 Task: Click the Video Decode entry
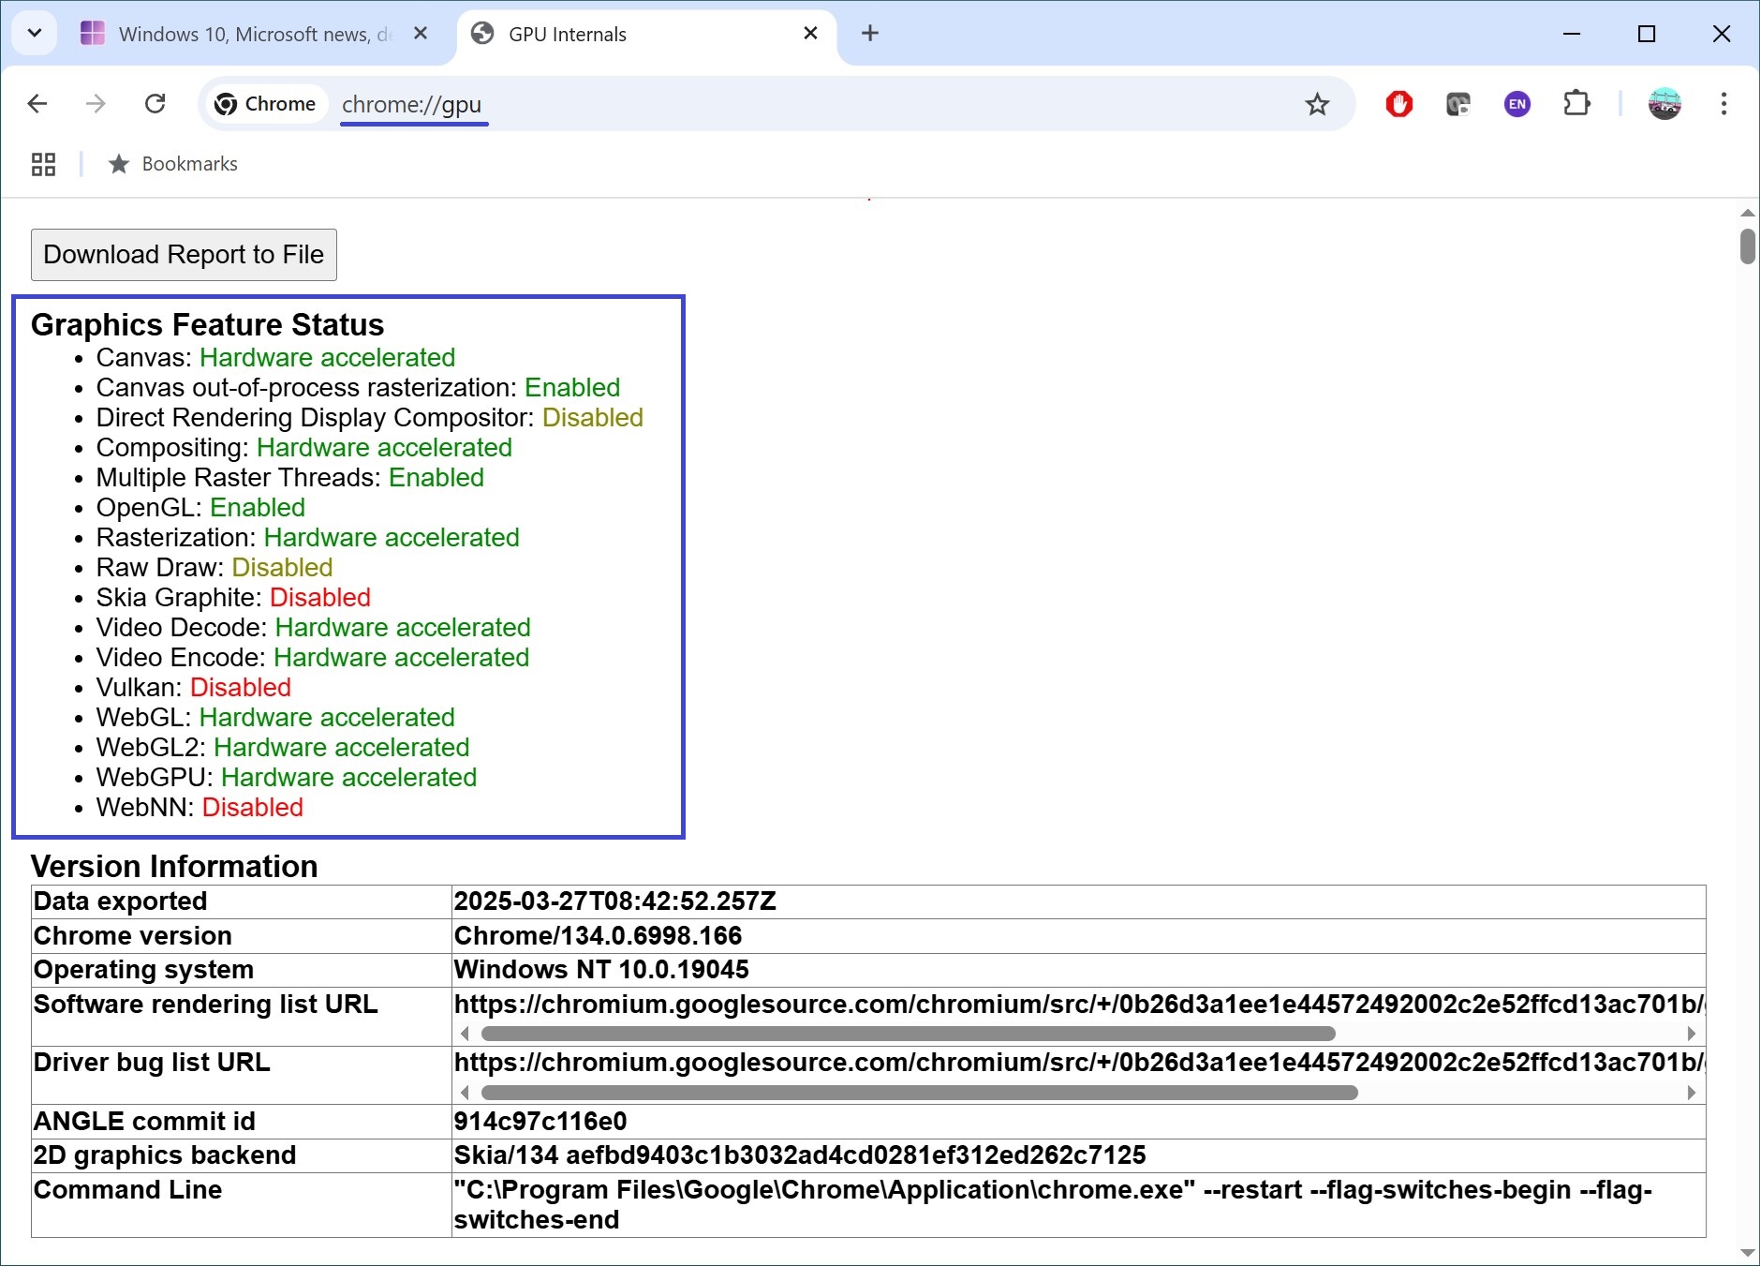[313, 628]
